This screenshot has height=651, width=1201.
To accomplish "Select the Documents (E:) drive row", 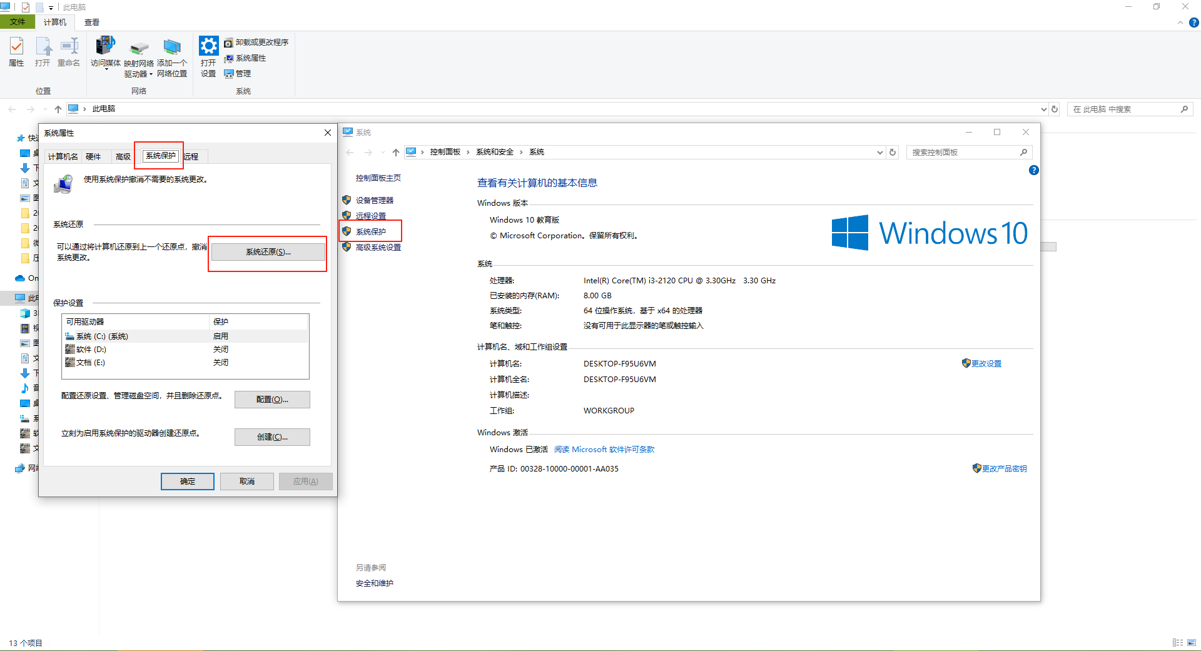I will (185, 363).
